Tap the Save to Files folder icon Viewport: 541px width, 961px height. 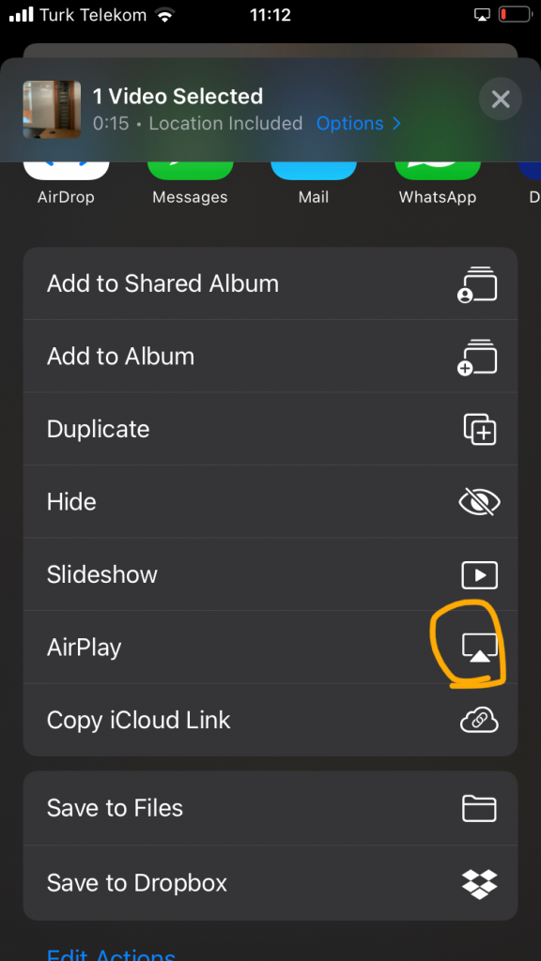pos(479,808)
